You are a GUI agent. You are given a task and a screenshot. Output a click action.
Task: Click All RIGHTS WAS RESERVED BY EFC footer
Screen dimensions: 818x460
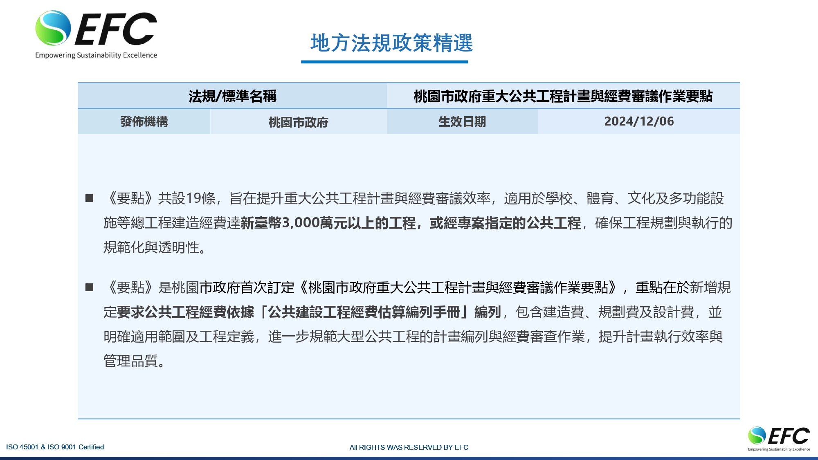(409, 447)
